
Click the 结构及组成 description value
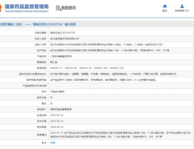114,74
